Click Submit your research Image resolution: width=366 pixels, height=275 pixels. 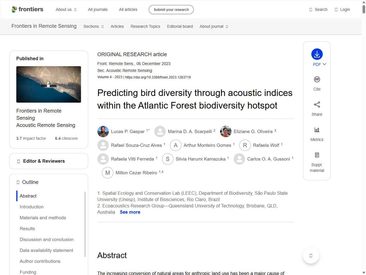click(171, 9)
